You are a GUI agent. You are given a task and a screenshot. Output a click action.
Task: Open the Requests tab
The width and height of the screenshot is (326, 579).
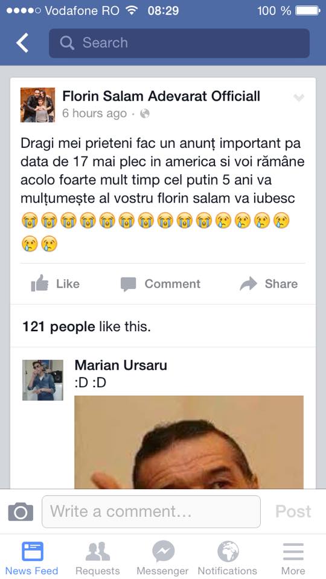[98, 558]
